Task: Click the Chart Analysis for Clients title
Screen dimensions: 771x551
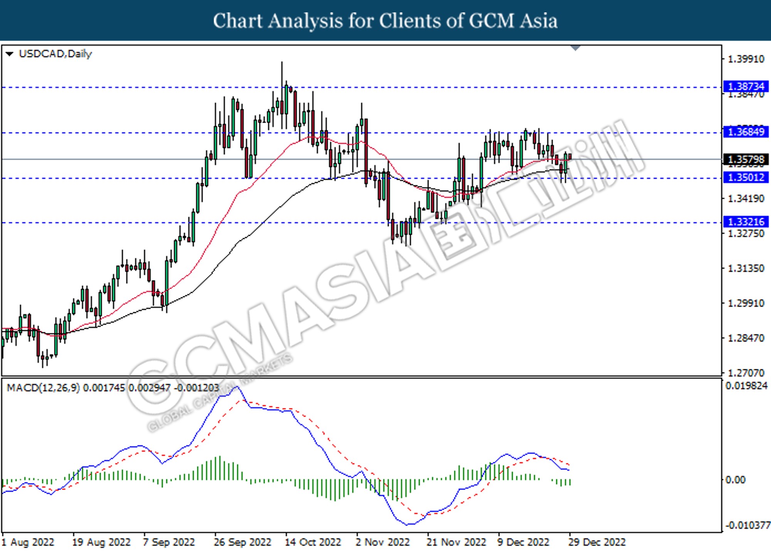Action: 385,21
